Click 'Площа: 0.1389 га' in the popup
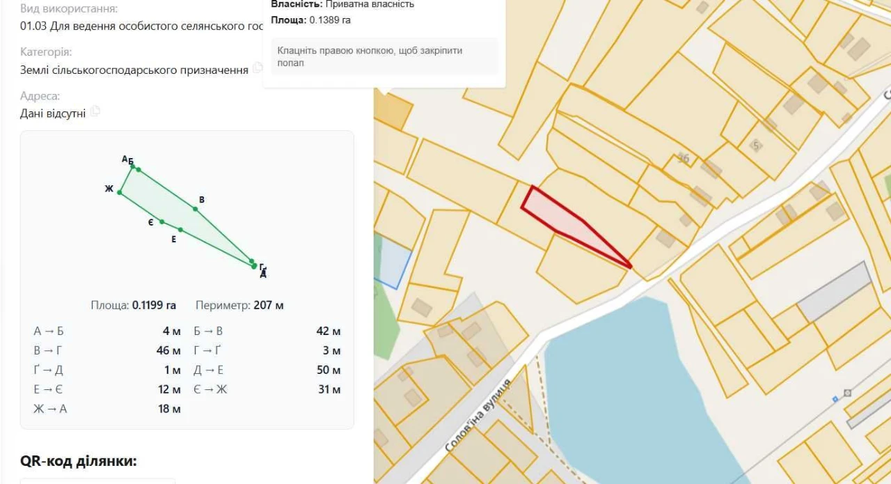This screenshot has width=891, height=484. point(310,20)
